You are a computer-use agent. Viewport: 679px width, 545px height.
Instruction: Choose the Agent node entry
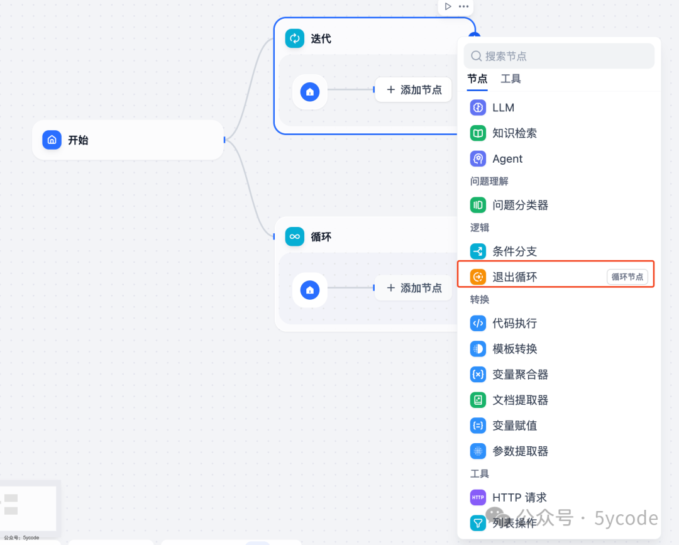(x=559, y=158)
